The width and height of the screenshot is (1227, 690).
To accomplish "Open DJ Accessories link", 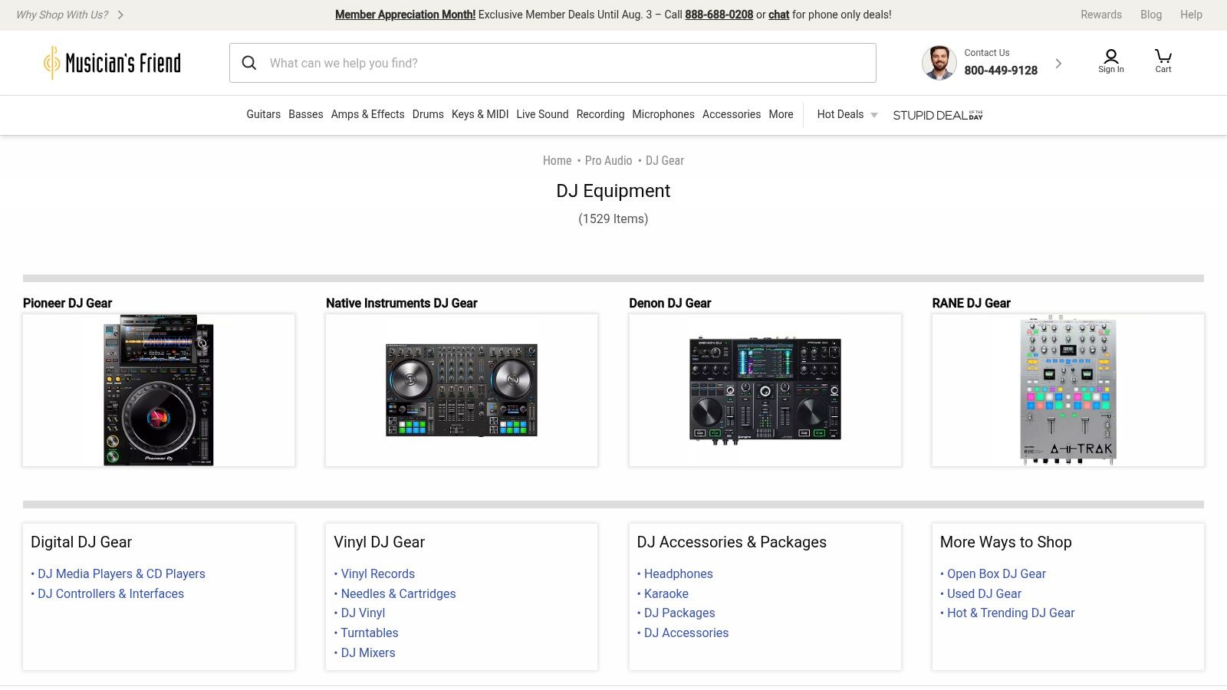I will 686,632.
